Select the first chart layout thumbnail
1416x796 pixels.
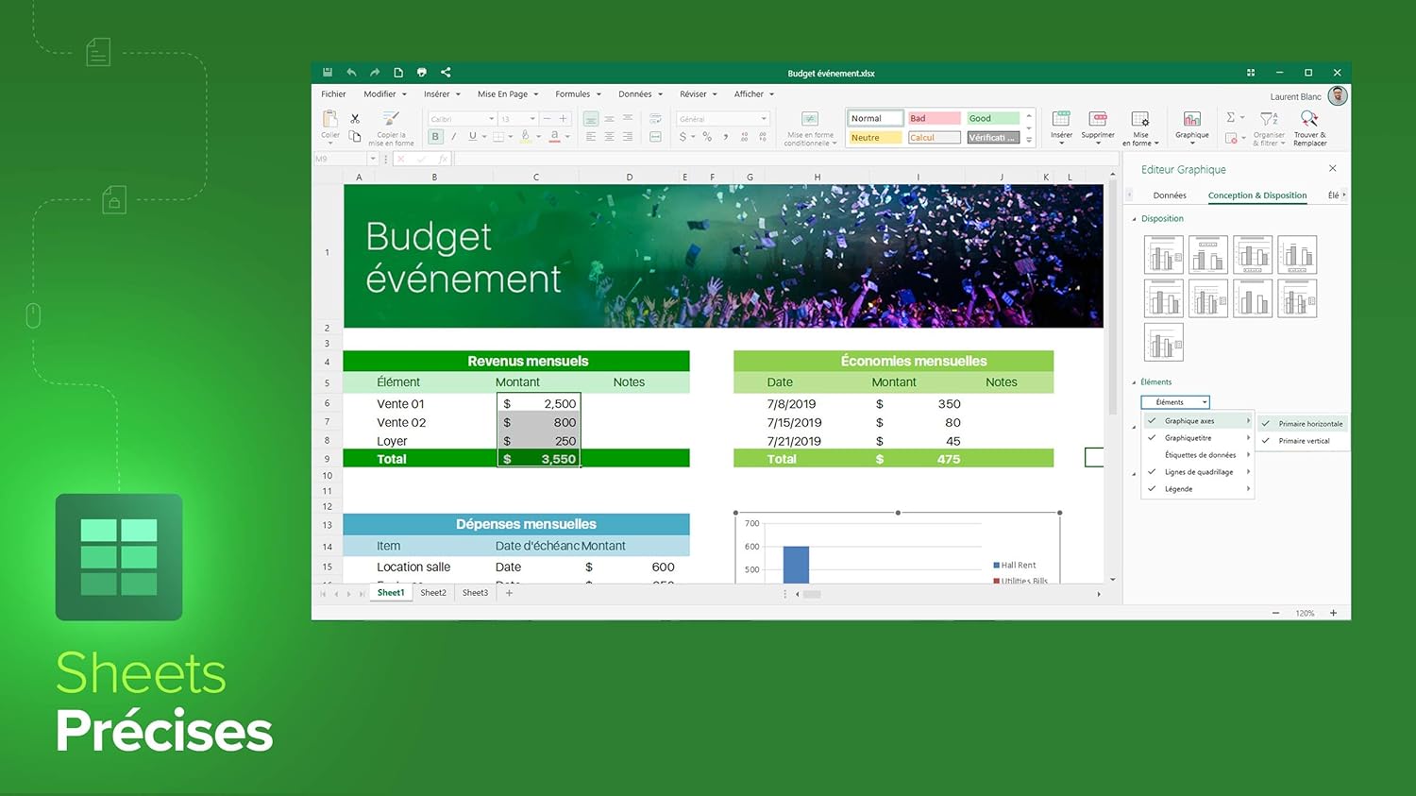coord(1163,255)
